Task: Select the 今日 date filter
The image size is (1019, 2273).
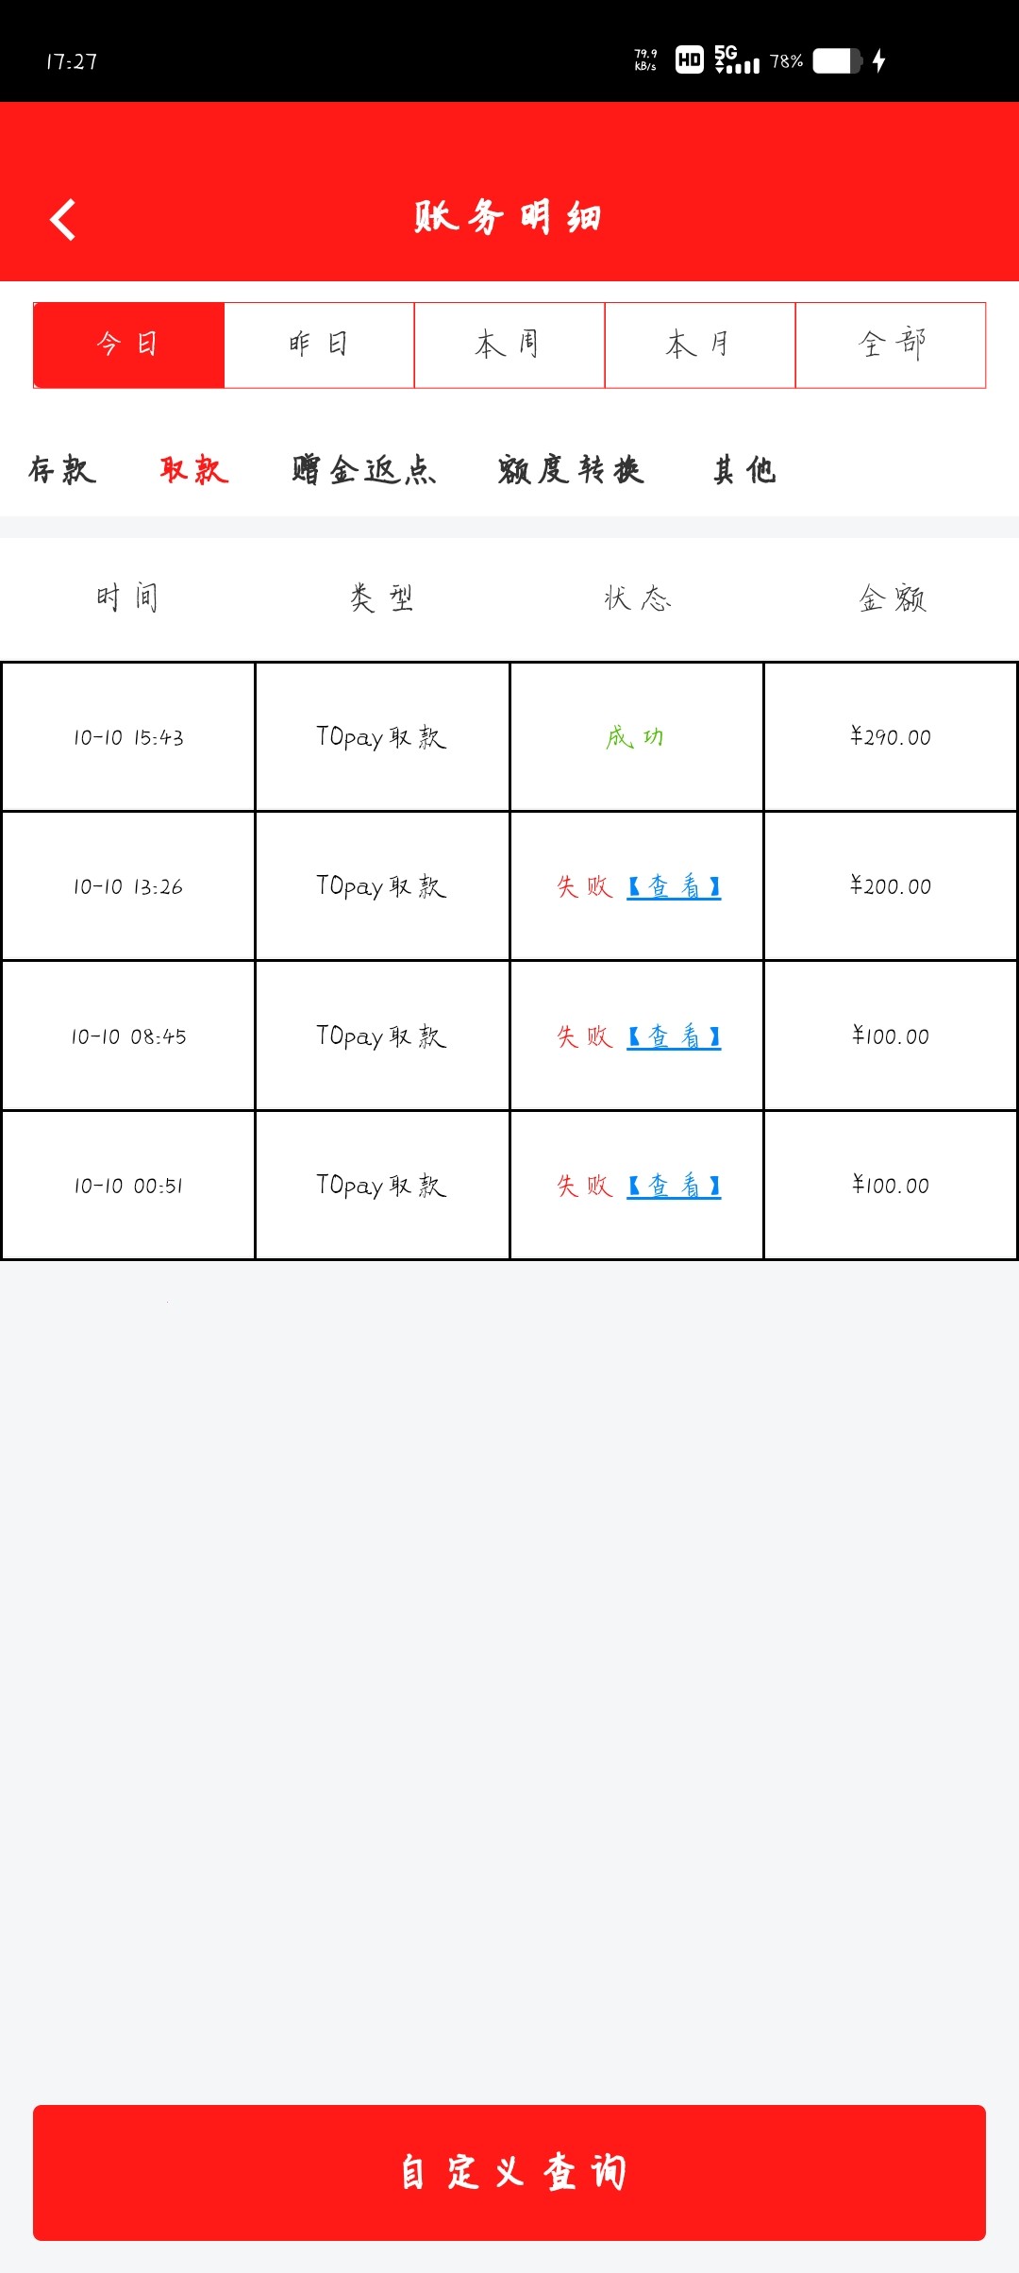Action: pyautogui.click(x=129, y=345)
